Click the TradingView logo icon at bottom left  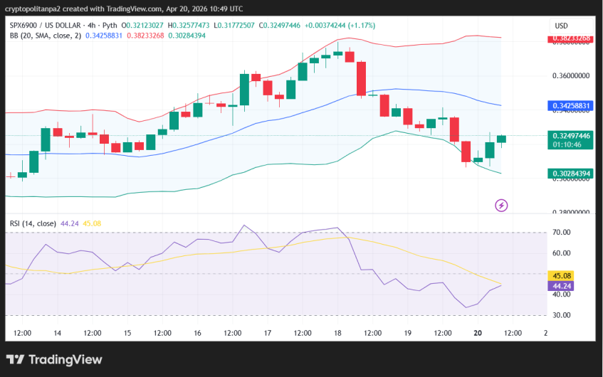16,360
